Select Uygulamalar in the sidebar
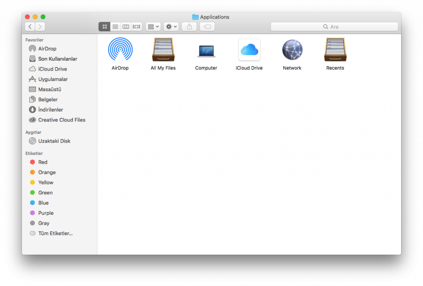Viewport: 423px width, 286px height. (x=53, y=79)
